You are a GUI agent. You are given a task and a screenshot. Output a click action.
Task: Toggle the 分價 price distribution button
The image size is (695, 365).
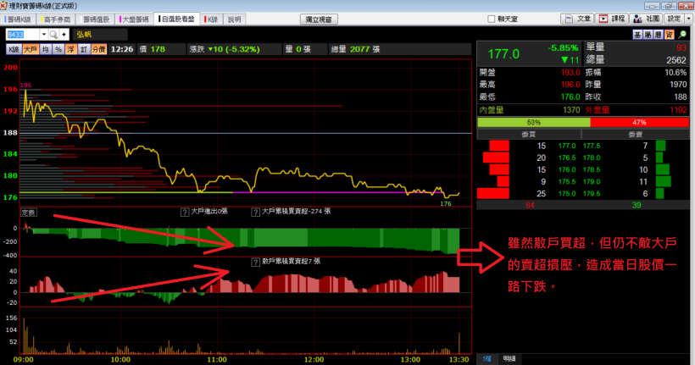[x=99, y=50]
